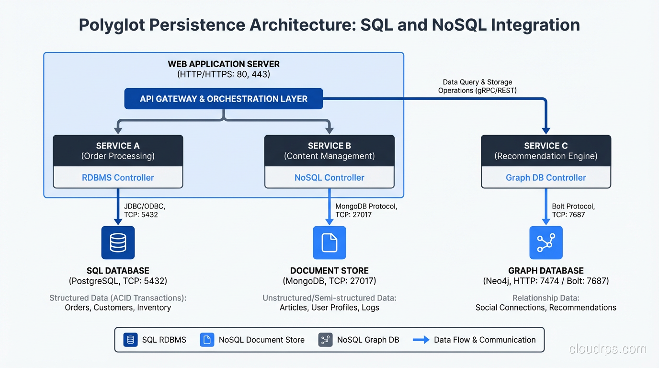Open the RDBMS Controller under Service A
Image resolution: width=659 pixels, height=368 pixels.
118,177
